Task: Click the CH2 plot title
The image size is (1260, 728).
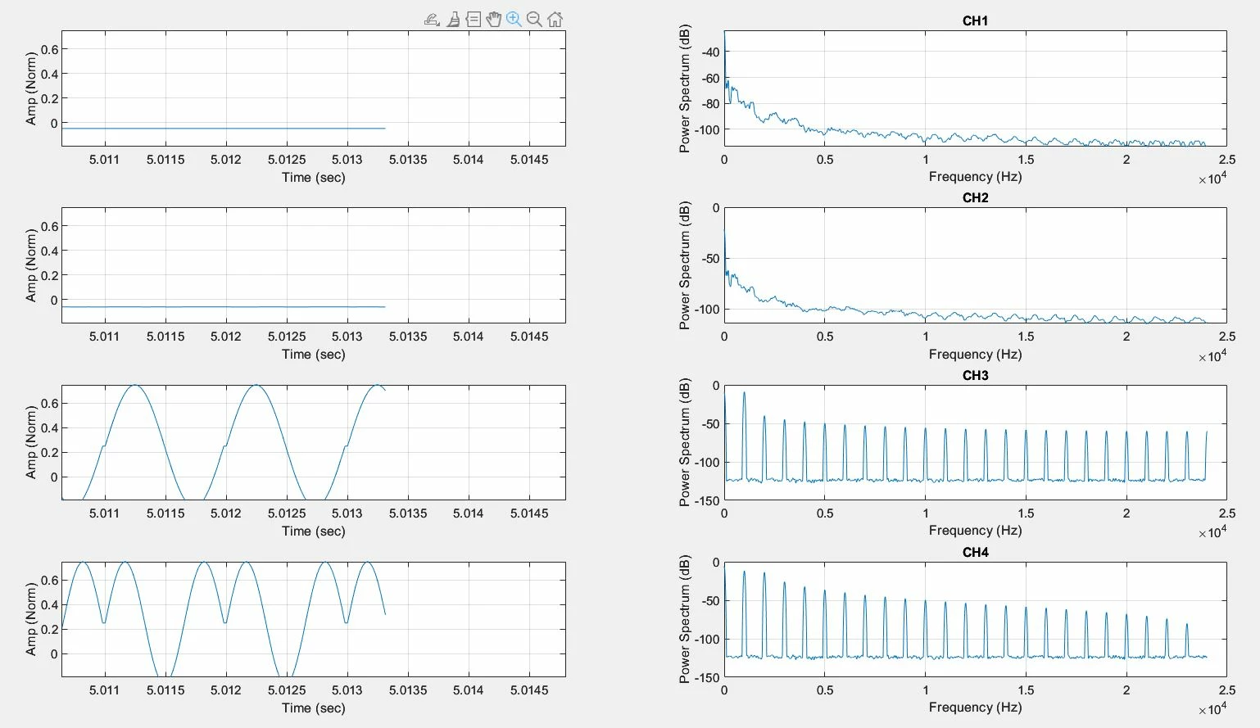Action: (x=975, y=197)
